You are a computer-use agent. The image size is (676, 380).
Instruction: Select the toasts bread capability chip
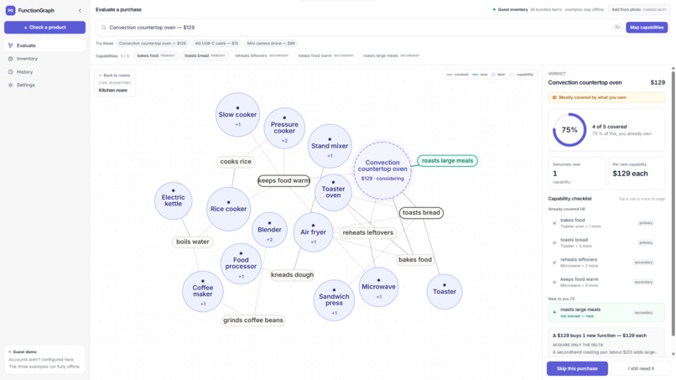205,55
